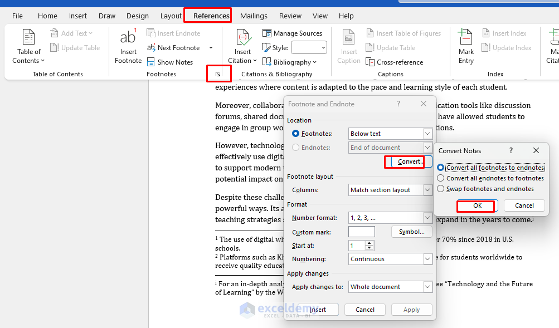
Task: Click the Apply button
Action: [x=412, y=310]
